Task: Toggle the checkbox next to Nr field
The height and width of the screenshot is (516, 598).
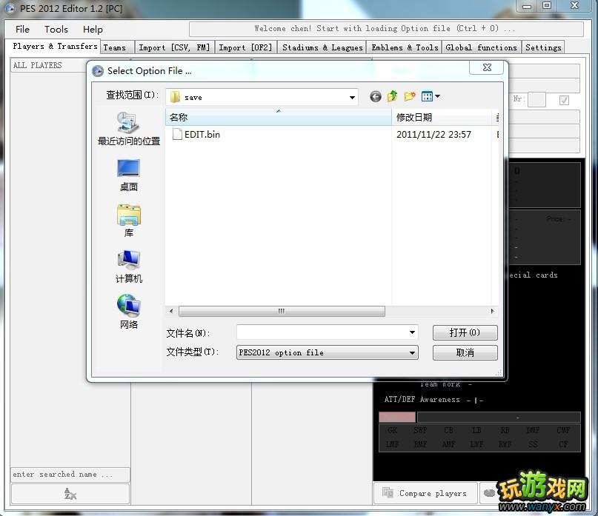Action: [x=564, y=100]
